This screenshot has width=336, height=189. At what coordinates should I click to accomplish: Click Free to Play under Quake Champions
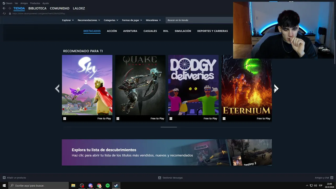[x=157, y=119]
